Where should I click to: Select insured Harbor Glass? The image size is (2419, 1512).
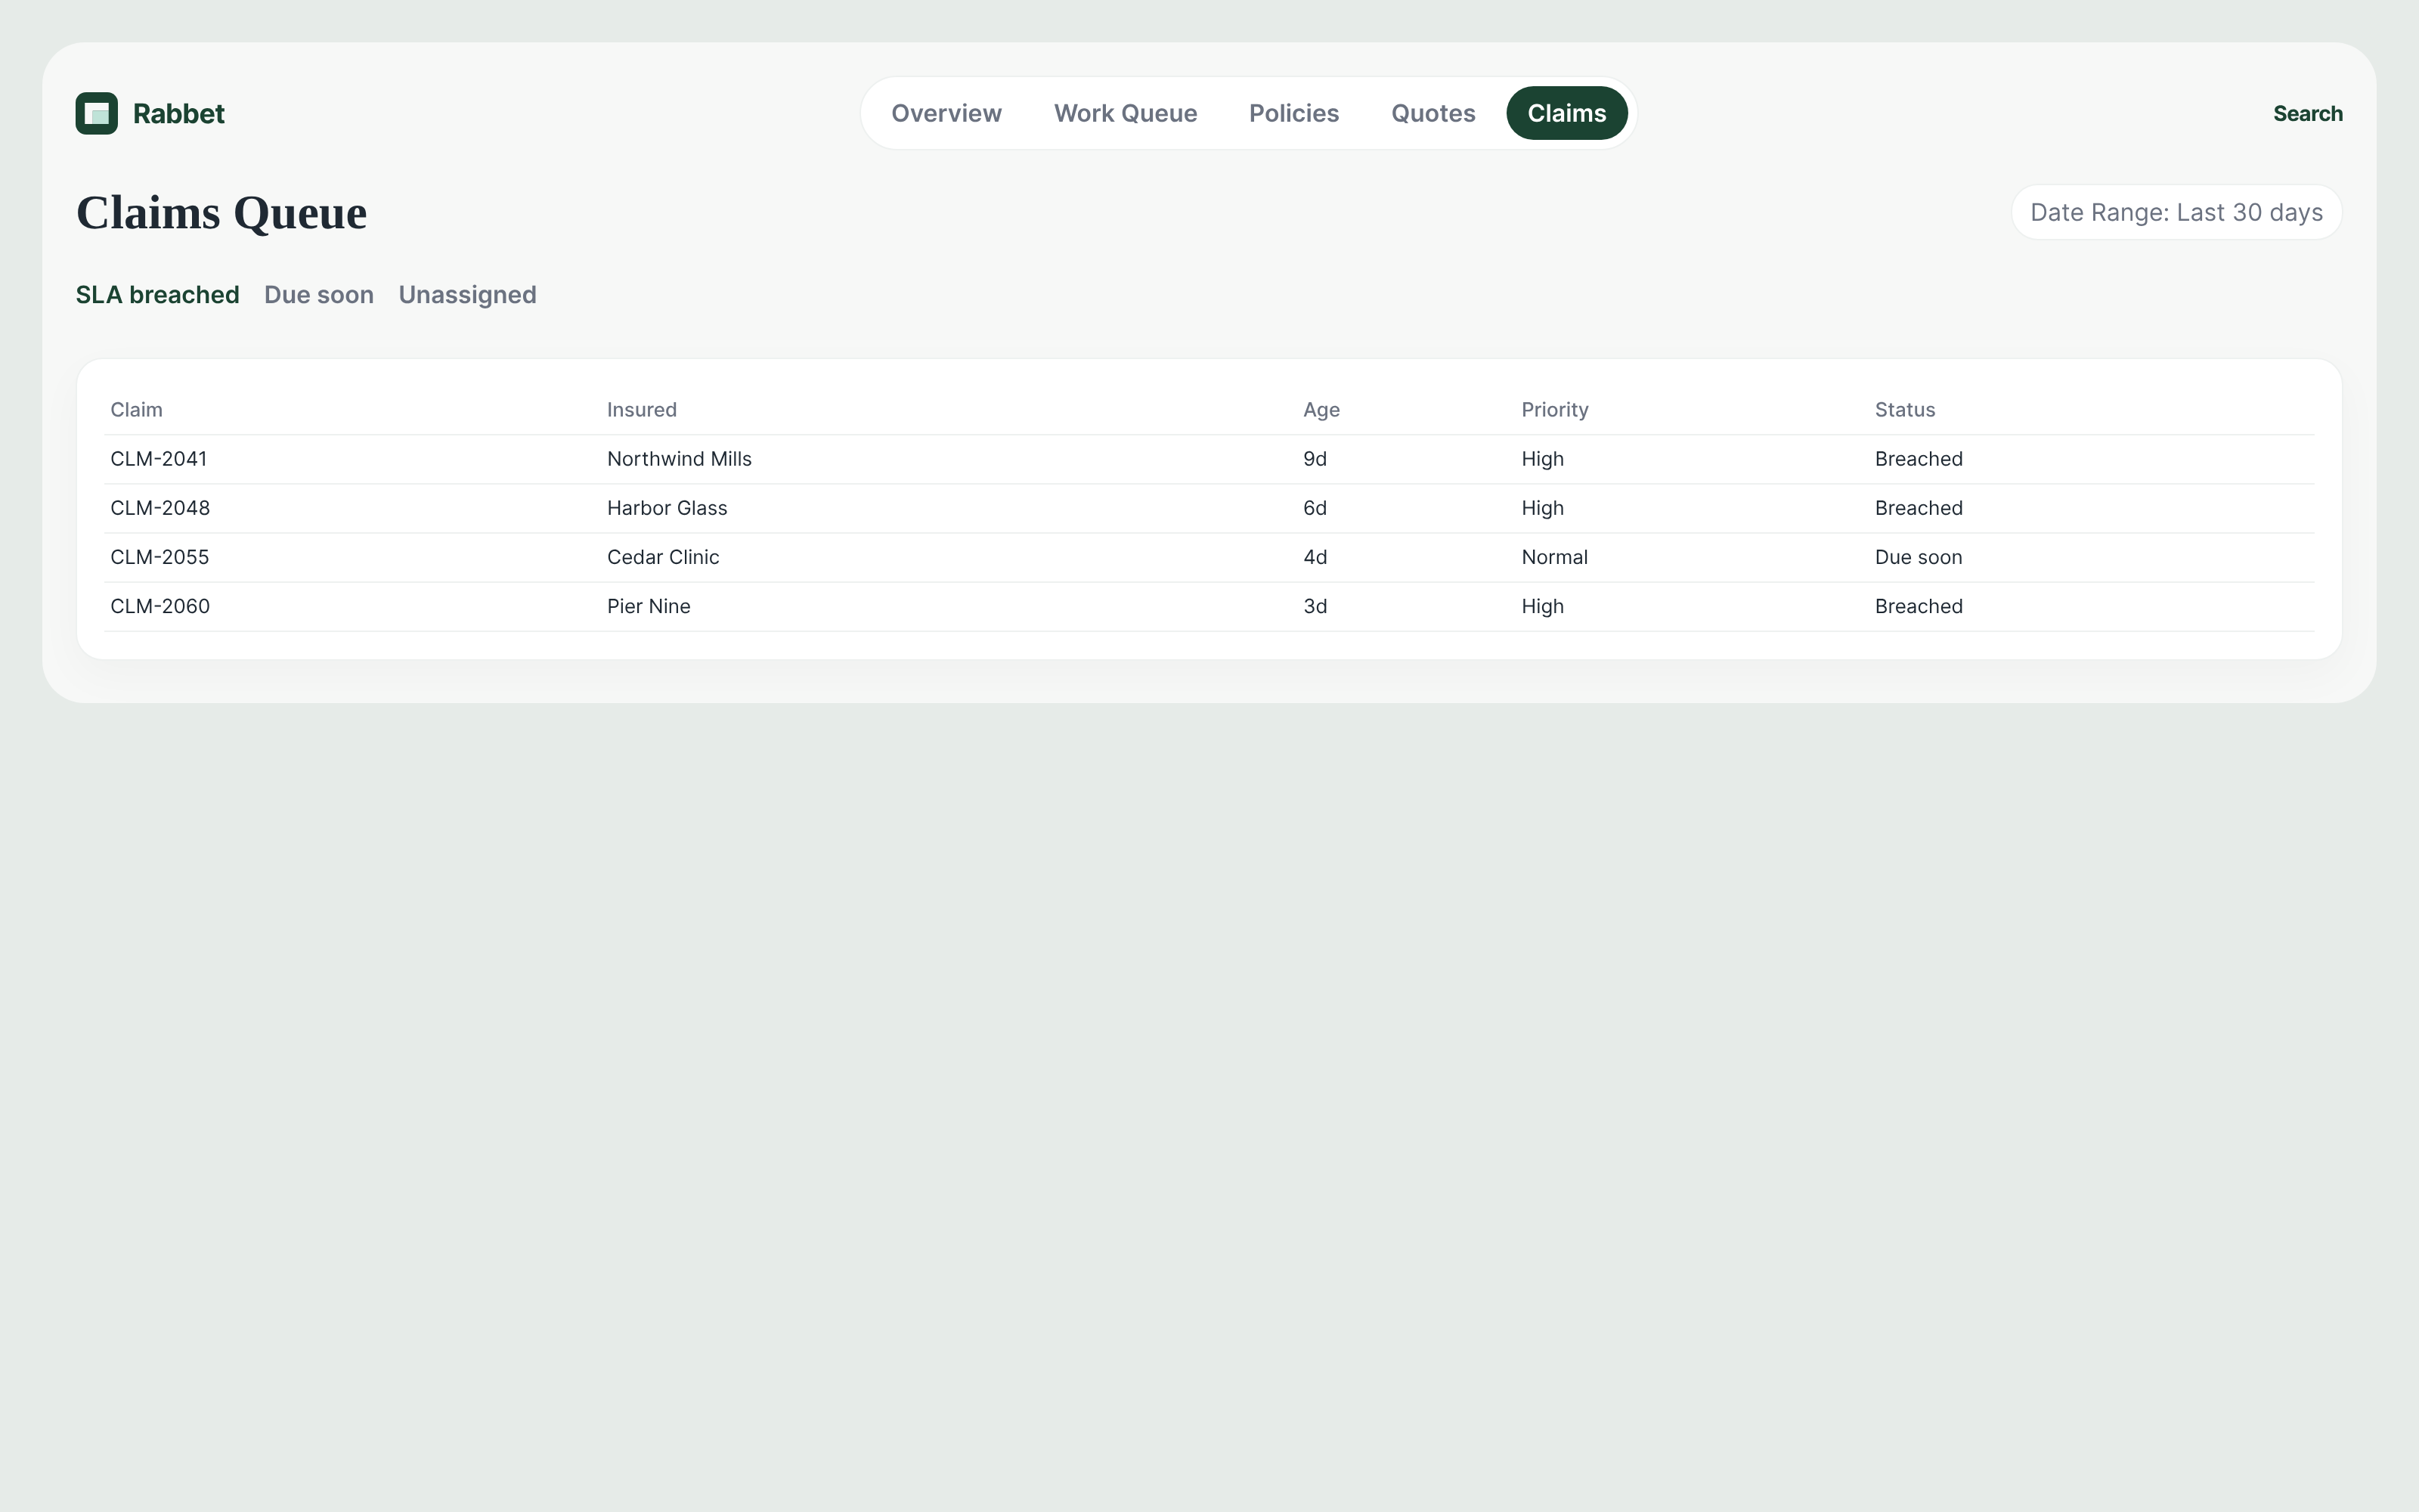[667, 508]
